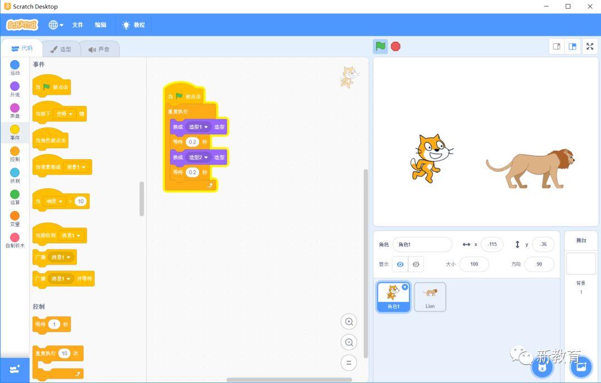601x383 pixels.
Task: Open the 文件 menu
Action: pos(77,25)
